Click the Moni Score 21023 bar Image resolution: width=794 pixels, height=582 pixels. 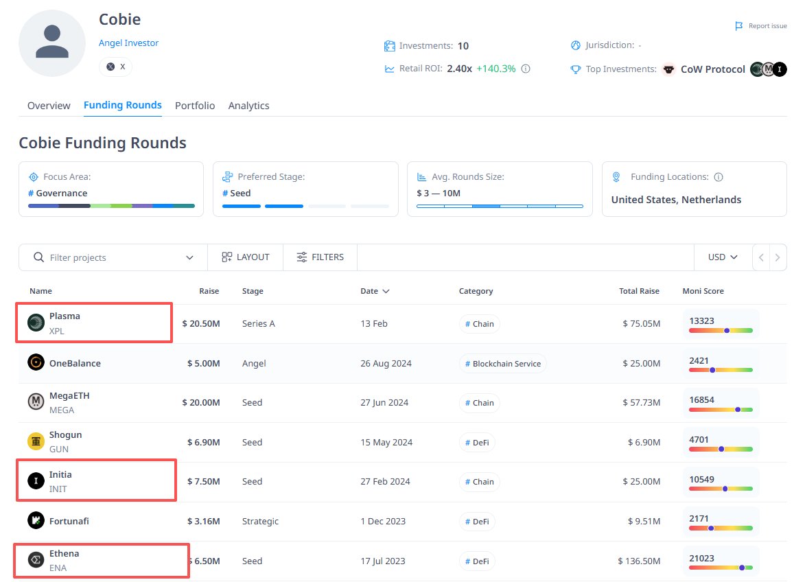tap(721, 568)
